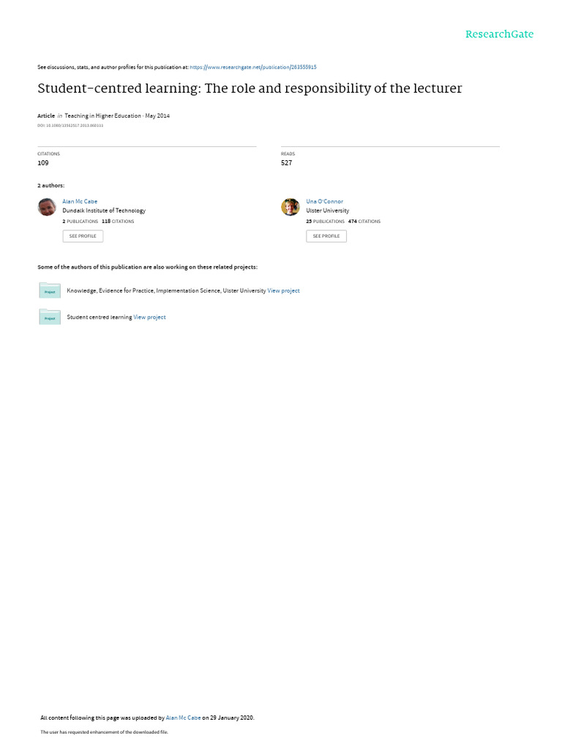Click the Knowledge, Evidence for Practice project folder icon
Image resolution: width=562 pixels, height=749 pixels.
(x=50, y=290)
